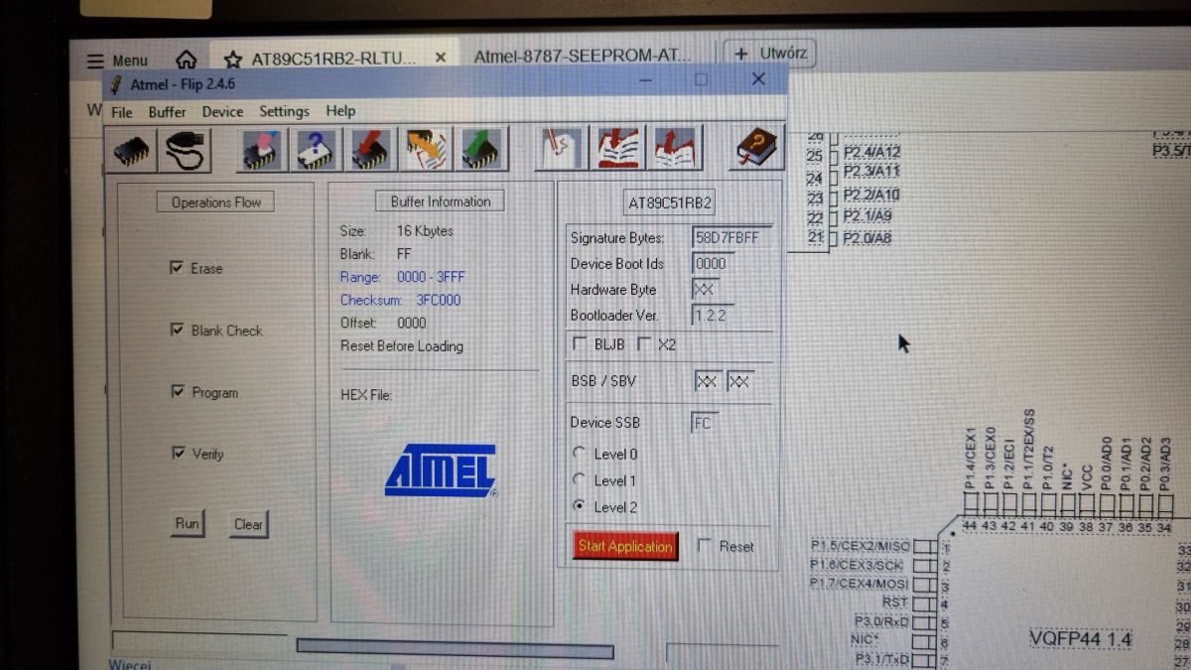Click the Run button
The image size is (1191, 670).
point(187,523)
